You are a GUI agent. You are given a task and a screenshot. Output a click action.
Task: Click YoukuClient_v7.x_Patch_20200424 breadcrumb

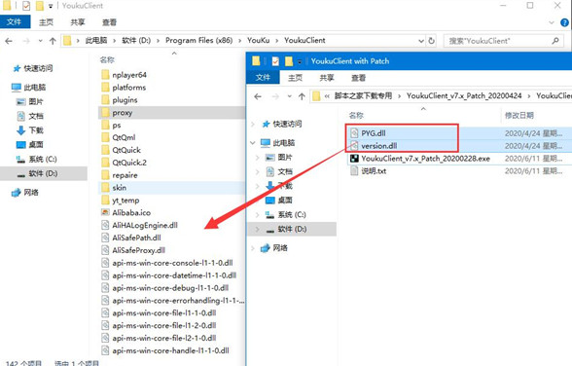point(464,96)
